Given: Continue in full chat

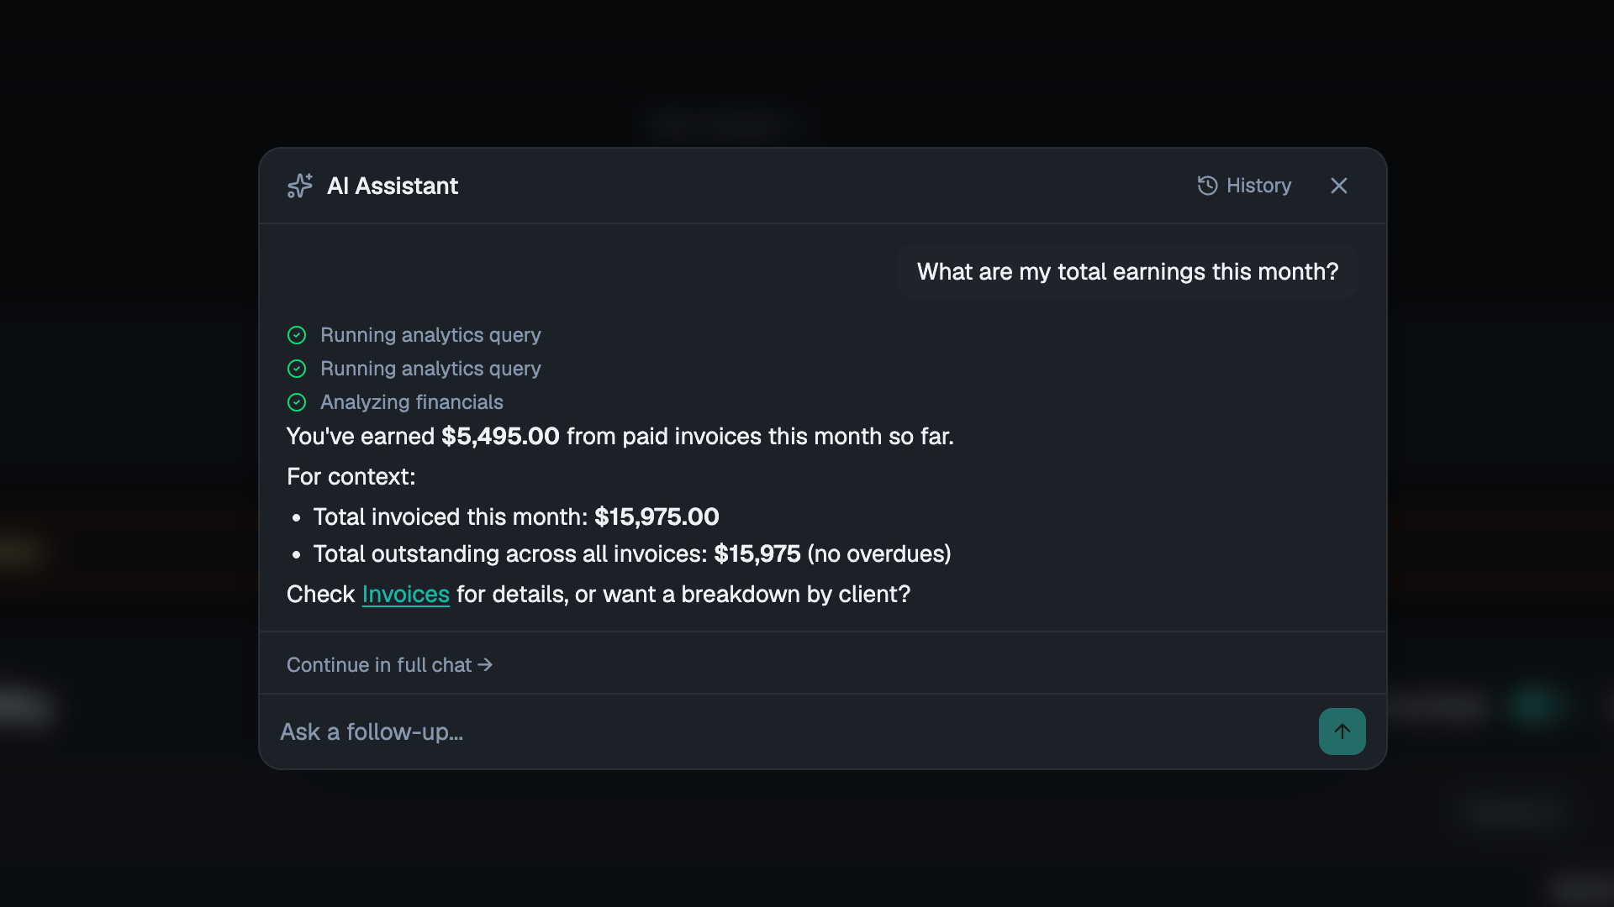Looking at the screenshot, I should 389,665.
